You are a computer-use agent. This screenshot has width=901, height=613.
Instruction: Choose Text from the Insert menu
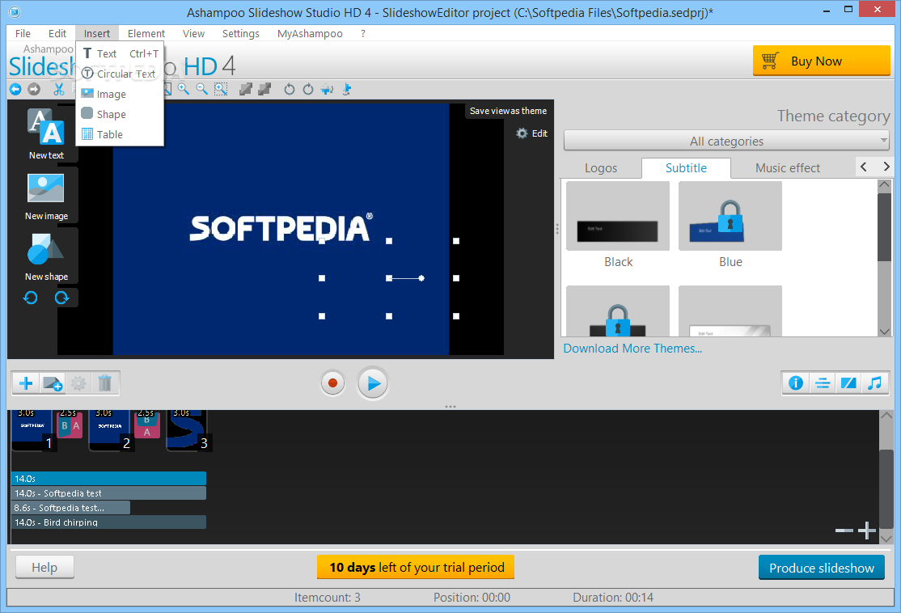click(x=120, y=53)
